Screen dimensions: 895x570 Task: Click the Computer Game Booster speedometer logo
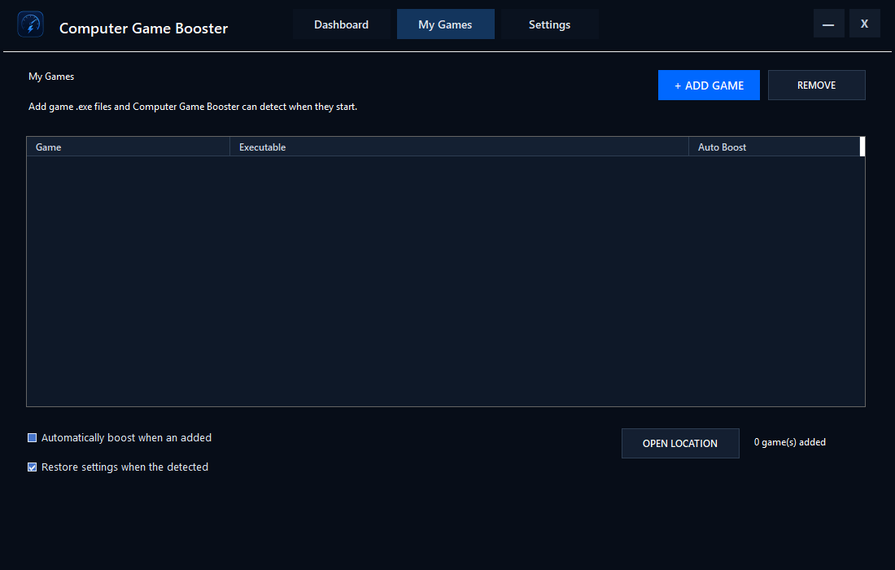pos(30,24)
